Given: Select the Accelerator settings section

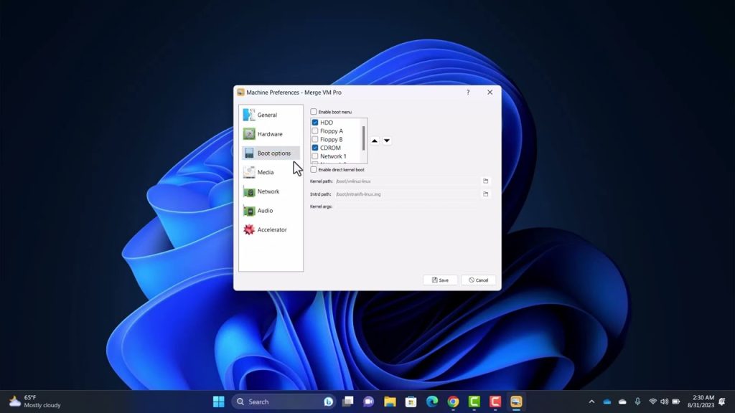Looking at the screenshot, I should click(271, 230).
